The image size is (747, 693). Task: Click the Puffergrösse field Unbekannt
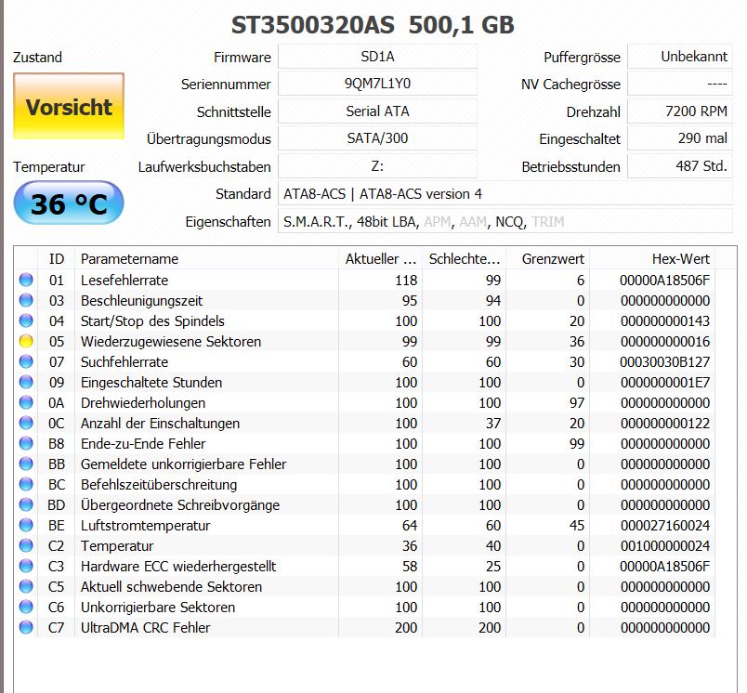click(x=680, y=57)
